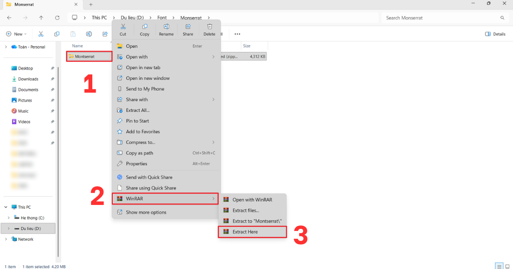This screenshot has height=269, width=513.
Task: Open a new tab with the plus button
Action: (90, 5)
